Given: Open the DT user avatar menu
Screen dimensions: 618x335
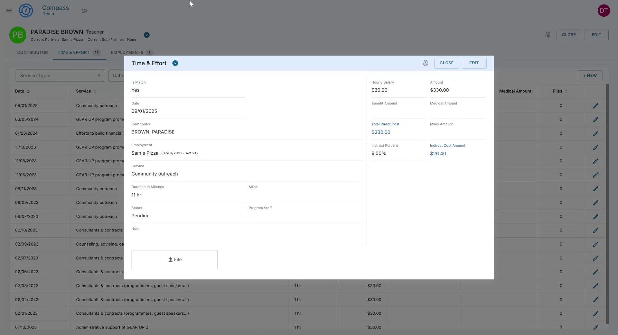Looking at the screenshot, I should (604, 10).
